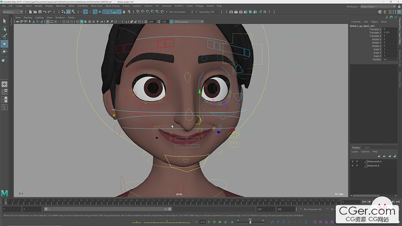This screenshot has width=402, height=226.
Task: Redo the last action
Action: (49, 12)
